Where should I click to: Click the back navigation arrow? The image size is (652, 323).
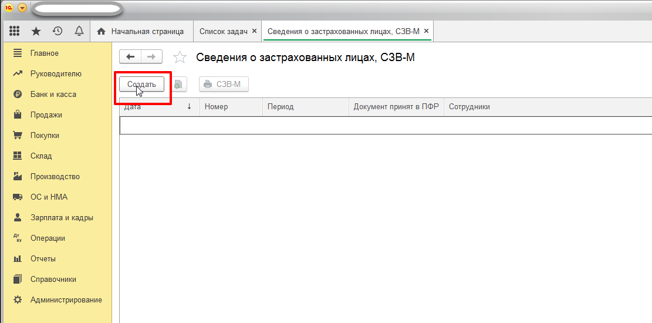click(x=130, y=56)
